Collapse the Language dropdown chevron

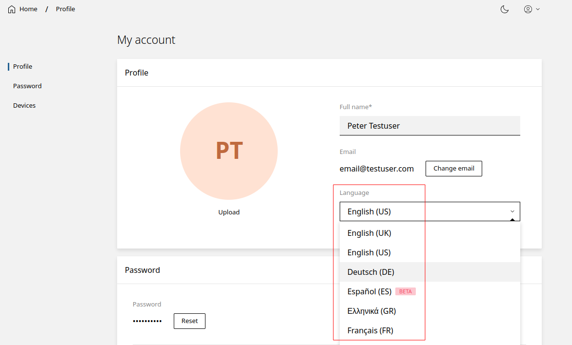[512, 211]
